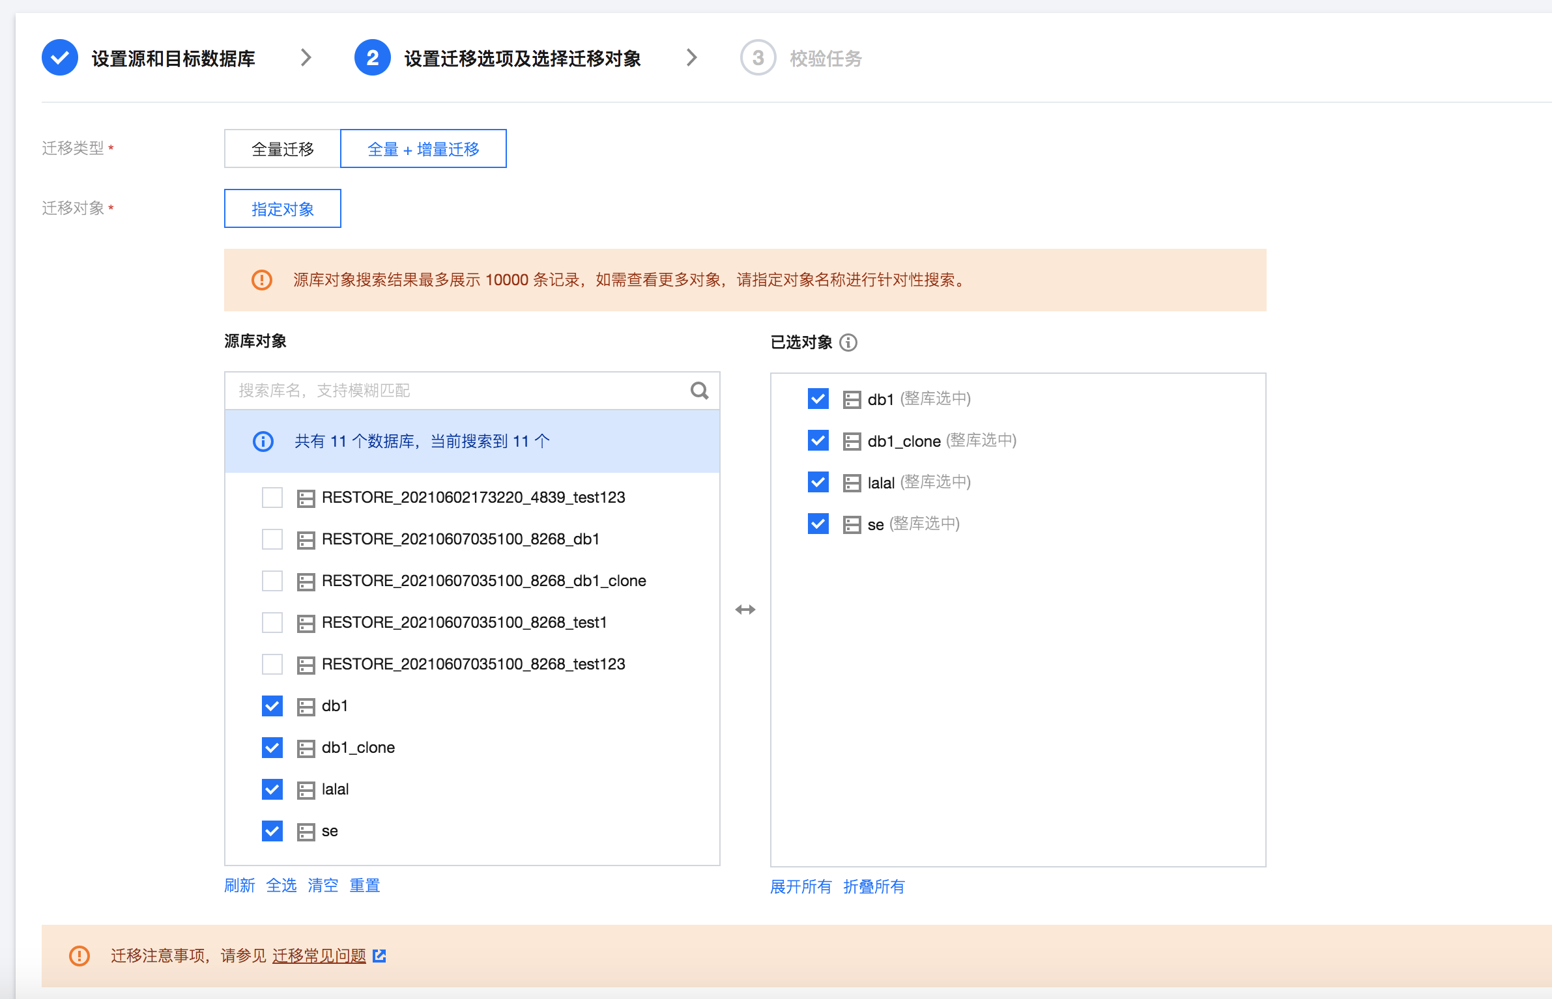The image size is (1552, 999).
Task: Click 折叠所有 to collapse all selected objects
Action: coord(874,886)
